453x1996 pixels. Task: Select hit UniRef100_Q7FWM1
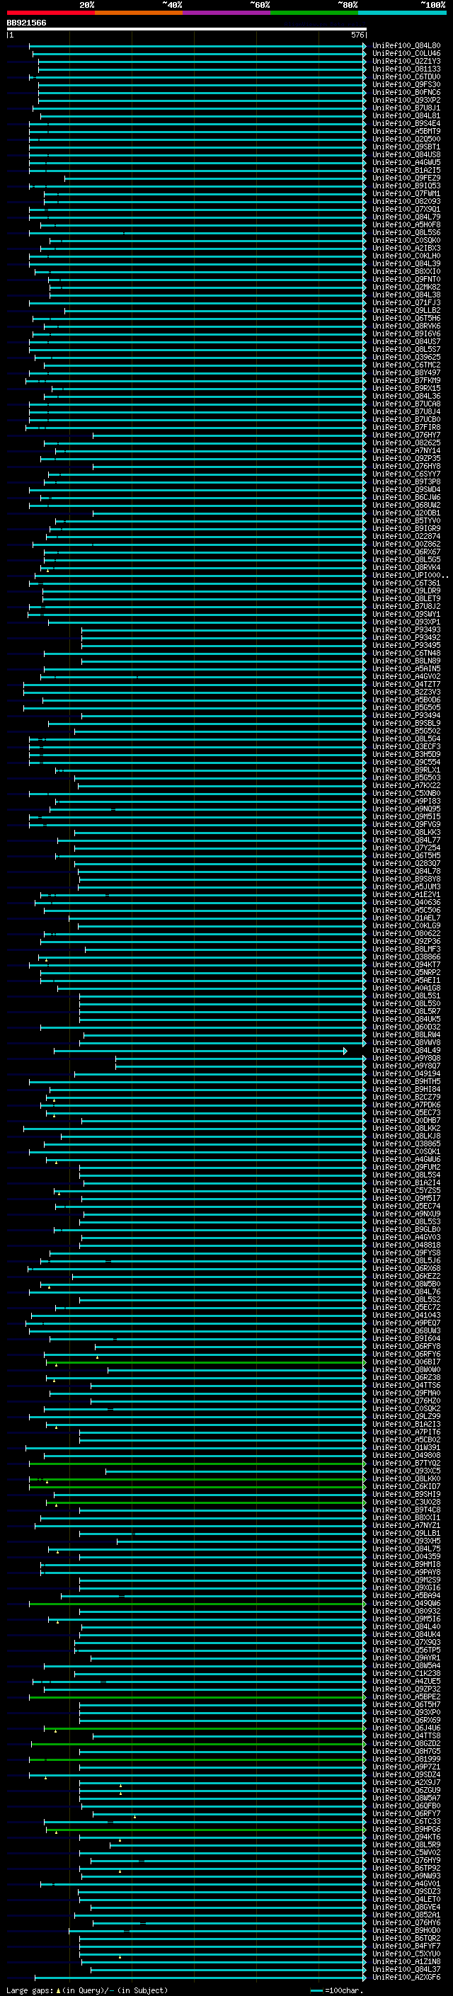406,194
